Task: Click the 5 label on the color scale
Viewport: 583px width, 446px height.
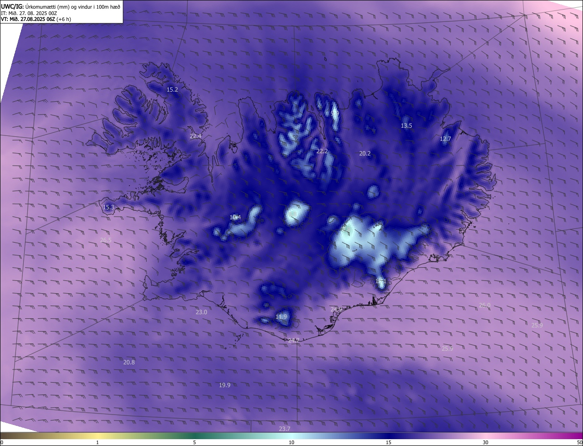Action: [x=194, y=442]
